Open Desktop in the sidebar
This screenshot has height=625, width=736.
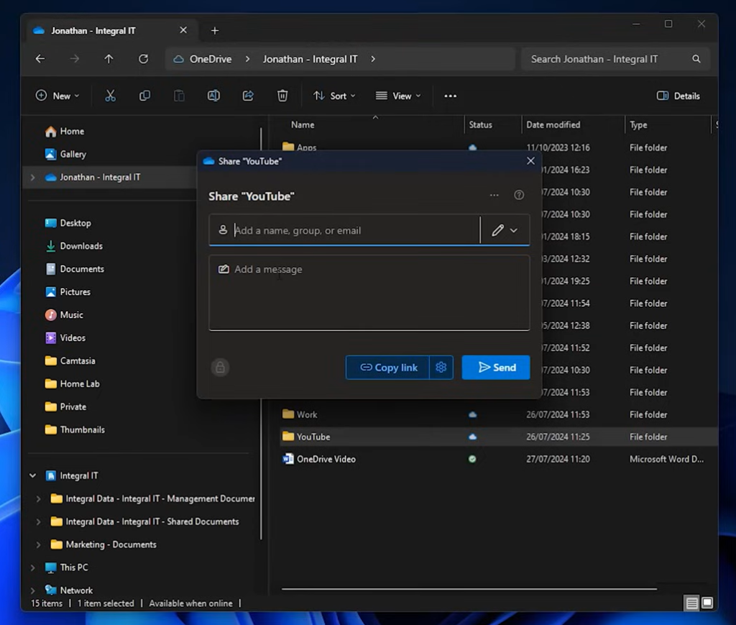tap(68, 223)
